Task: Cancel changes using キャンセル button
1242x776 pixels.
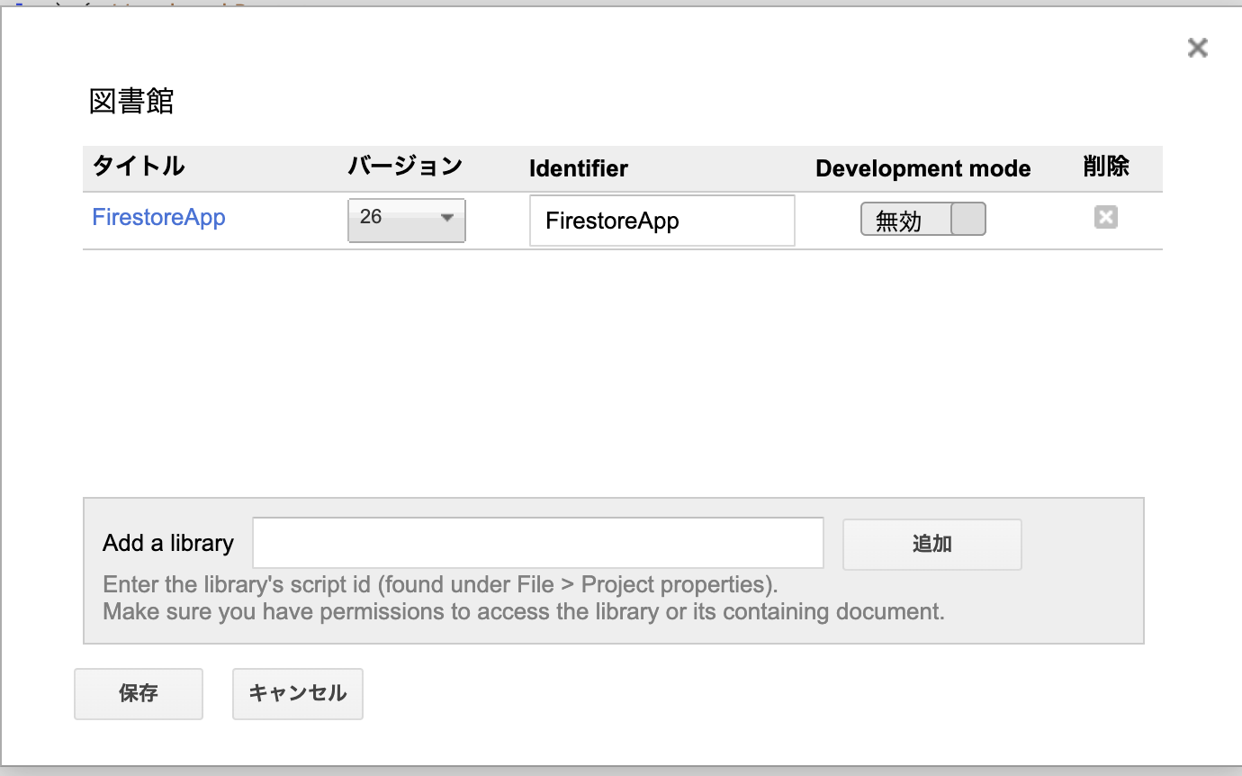Action: click(297, 693)
